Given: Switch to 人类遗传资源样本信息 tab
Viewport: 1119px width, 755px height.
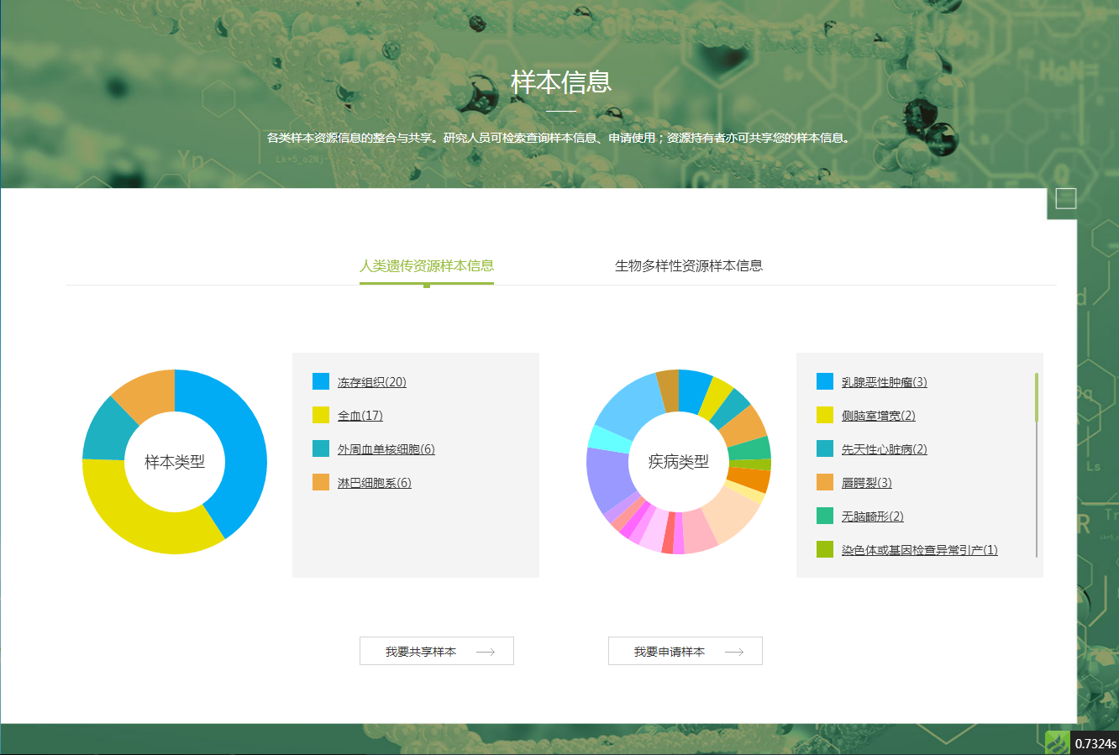Looking at the screenshot, I should (x=426, y=265).
